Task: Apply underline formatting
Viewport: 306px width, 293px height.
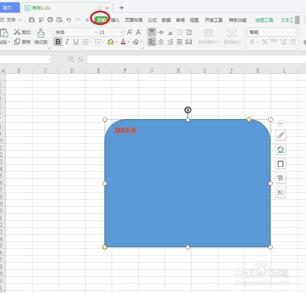Action: (x=76, y=42)
